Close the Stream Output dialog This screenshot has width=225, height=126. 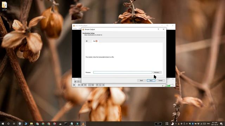pyautogui.click(x=163, y=29)
